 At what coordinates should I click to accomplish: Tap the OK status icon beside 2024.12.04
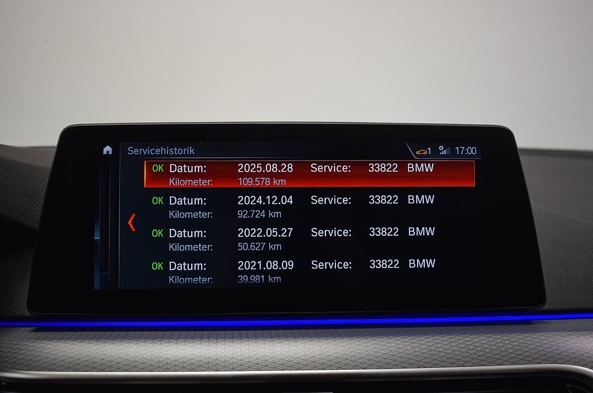pyautogui.click(x=157, y=201)
